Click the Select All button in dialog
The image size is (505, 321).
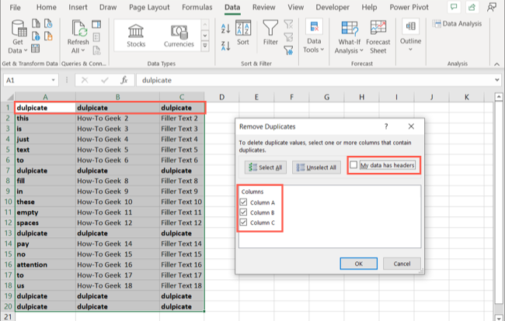[x=264, y=167]
